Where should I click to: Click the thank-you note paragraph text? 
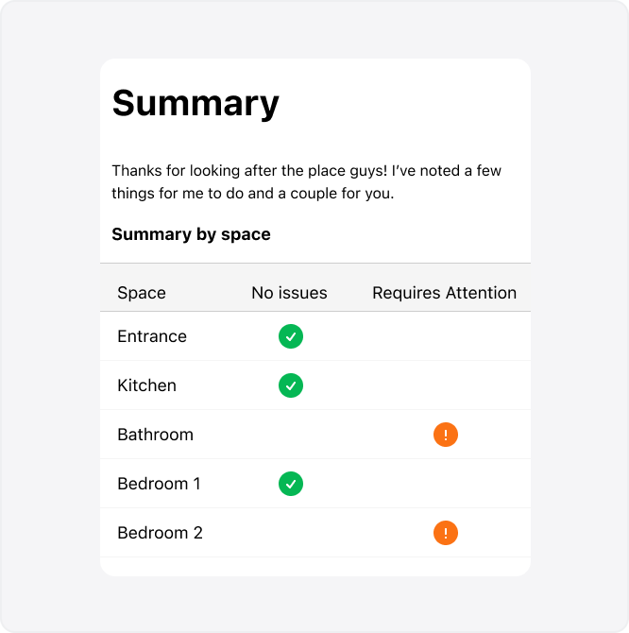(306, 182)
